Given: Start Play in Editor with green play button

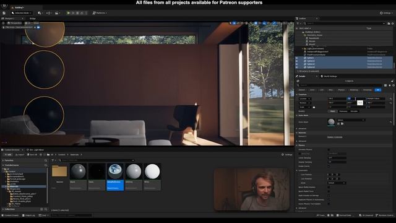Looking at the screenshot, I should (x=68, y=13).
